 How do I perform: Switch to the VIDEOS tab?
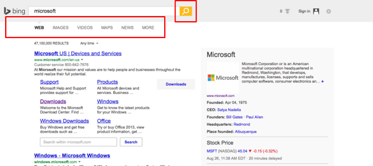pyautogui.click(x=85, y=28)
